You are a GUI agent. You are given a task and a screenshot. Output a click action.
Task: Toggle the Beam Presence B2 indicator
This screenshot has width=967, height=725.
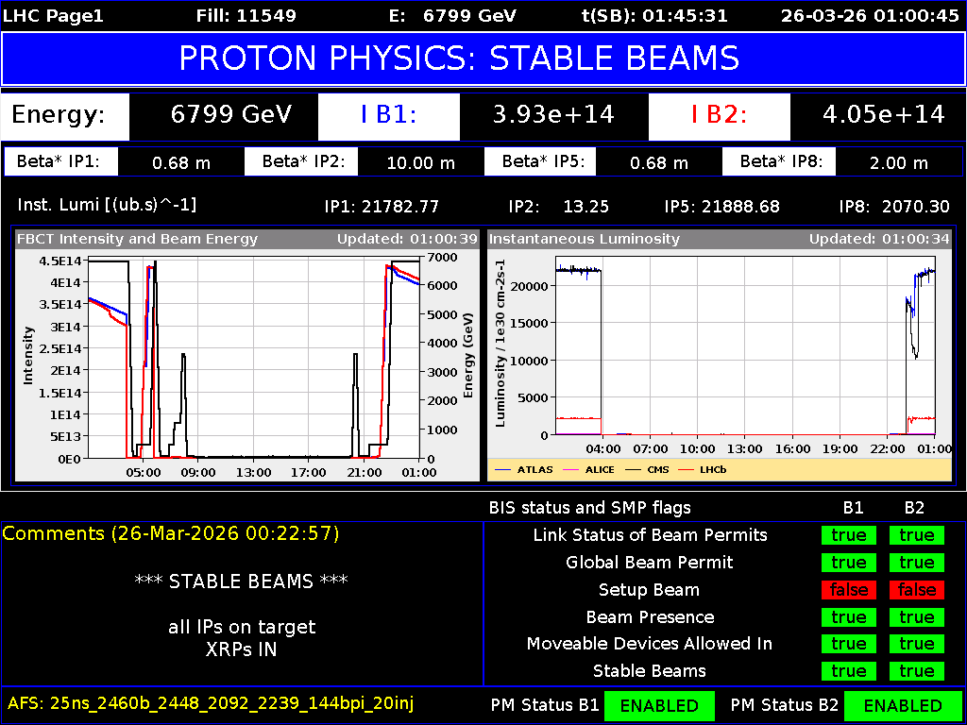(x=914, y=616)
